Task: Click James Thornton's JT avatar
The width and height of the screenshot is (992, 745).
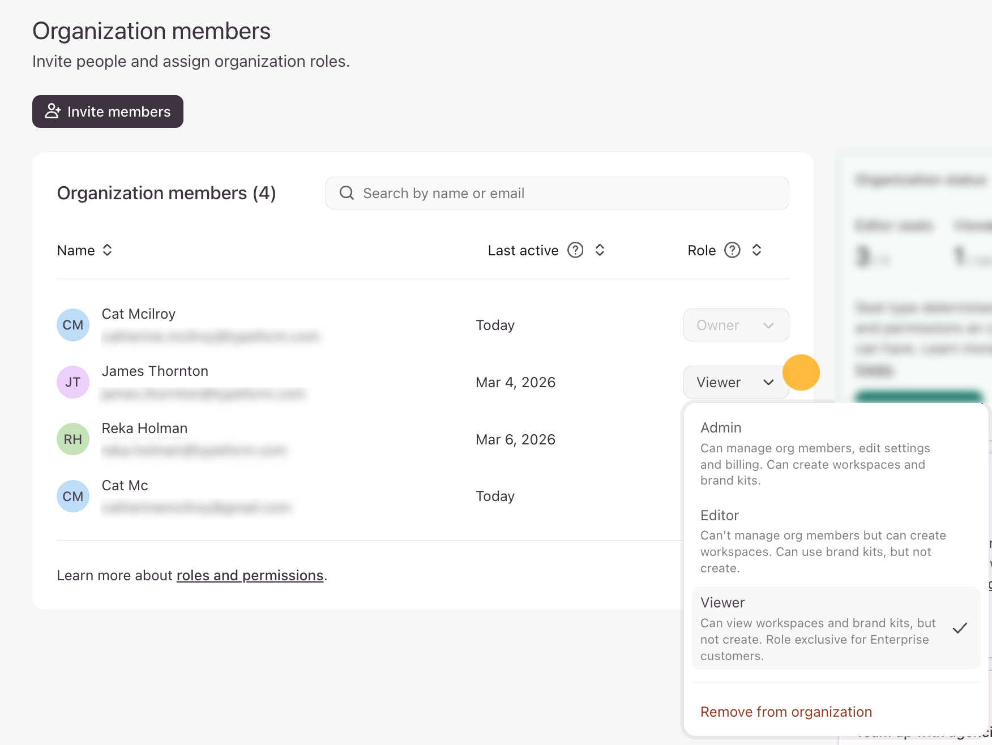Action: (73, 382)
